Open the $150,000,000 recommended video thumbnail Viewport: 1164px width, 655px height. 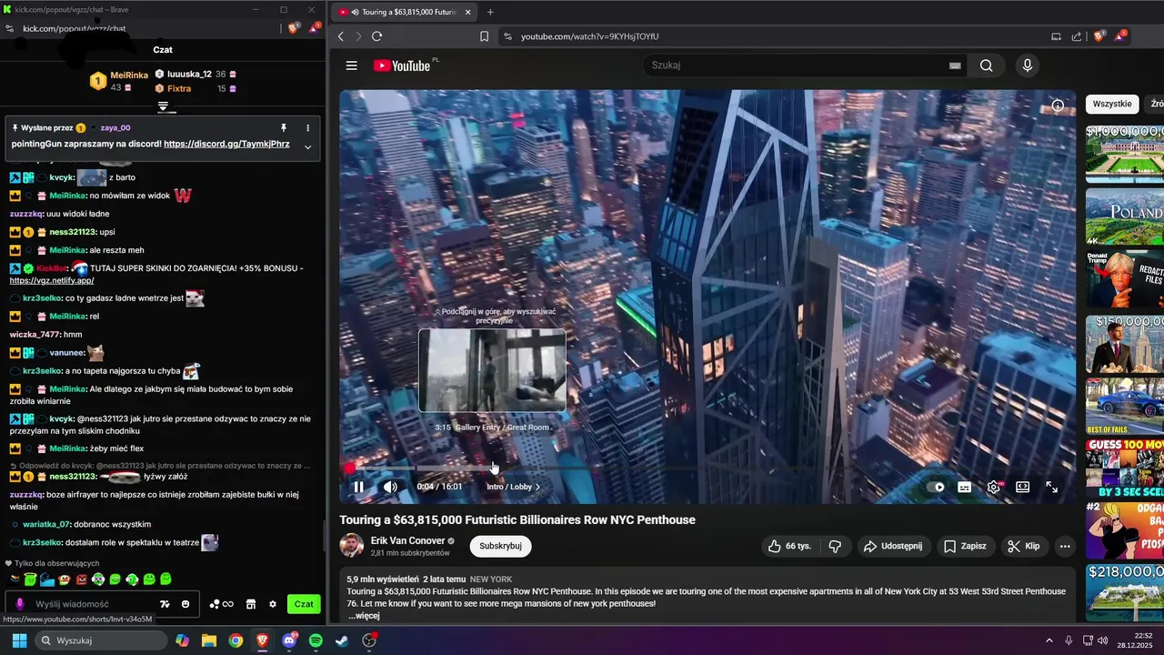pyautogui.click(x=1125, y=343)
